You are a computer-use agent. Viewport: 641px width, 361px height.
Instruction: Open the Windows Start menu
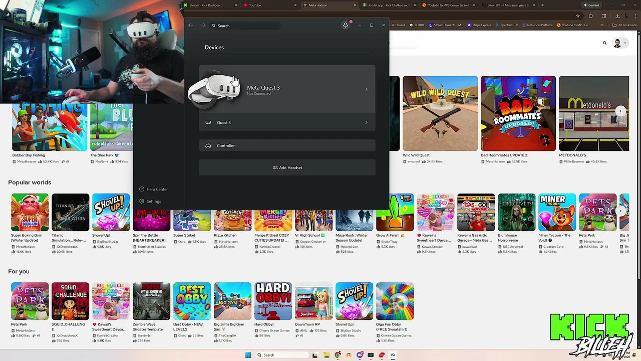click(248, 355)
